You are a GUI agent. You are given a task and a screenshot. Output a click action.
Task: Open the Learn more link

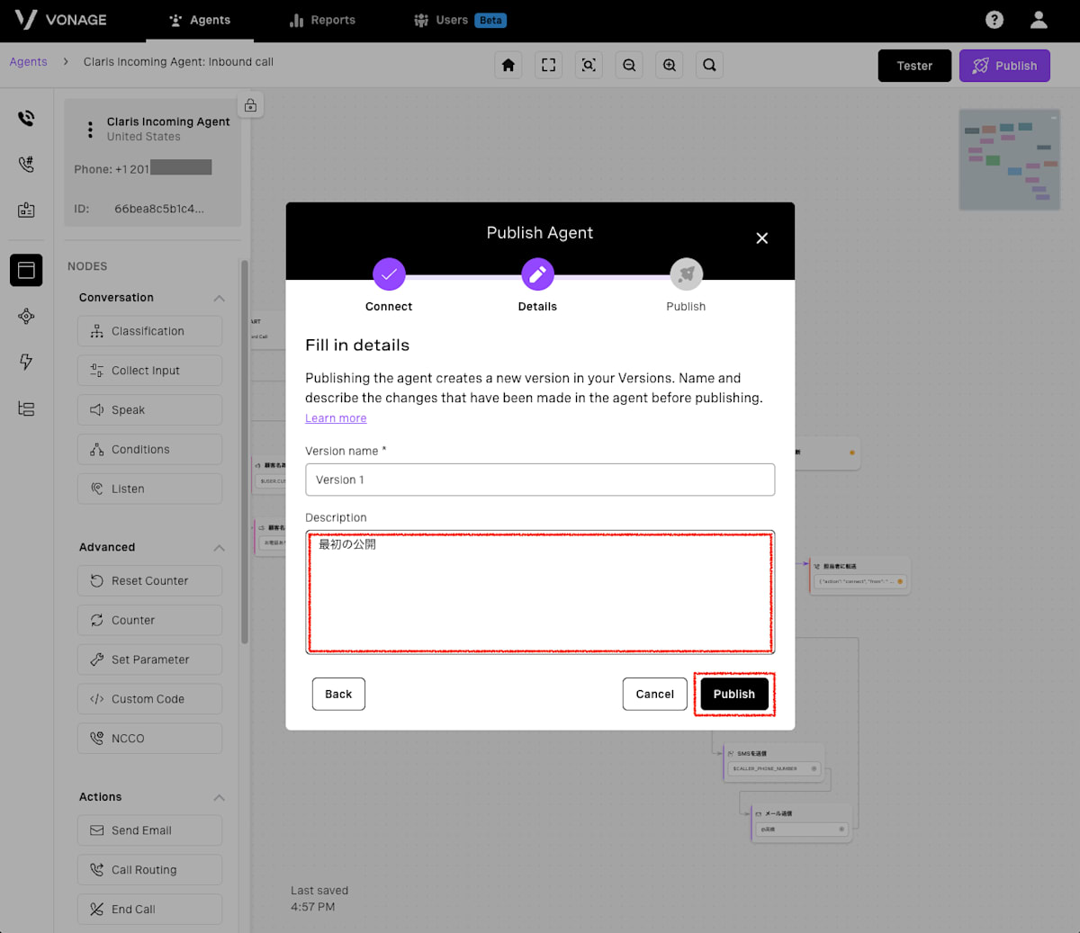tap(336, 418)
